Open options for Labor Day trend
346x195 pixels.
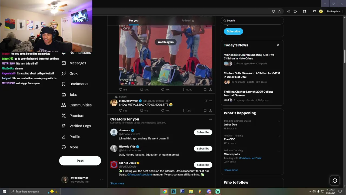[x=279, y=122]
